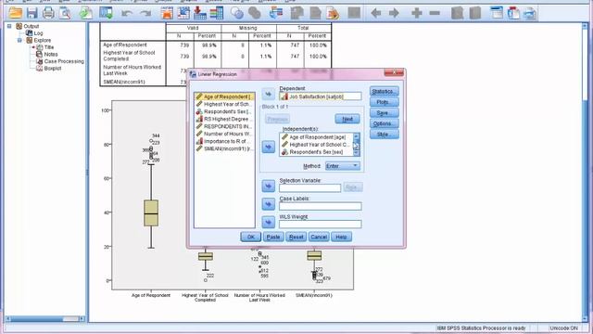This screenshot has width=593, height=334.
Task: Open Print Preview from the toolbar
Action: 65,13
